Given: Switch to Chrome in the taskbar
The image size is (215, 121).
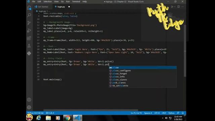Looking at the screenshot, I should 68,118.
